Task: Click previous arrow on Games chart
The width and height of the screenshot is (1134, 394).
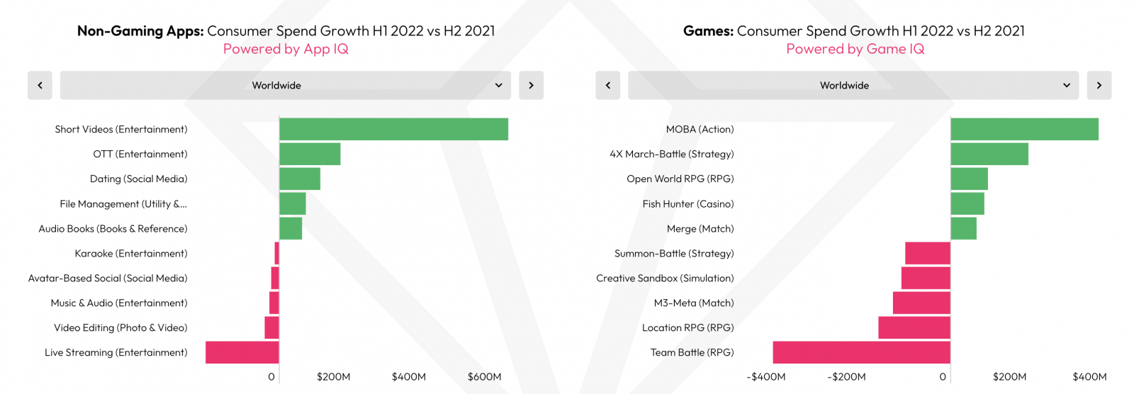Action: tap(607, 85)
